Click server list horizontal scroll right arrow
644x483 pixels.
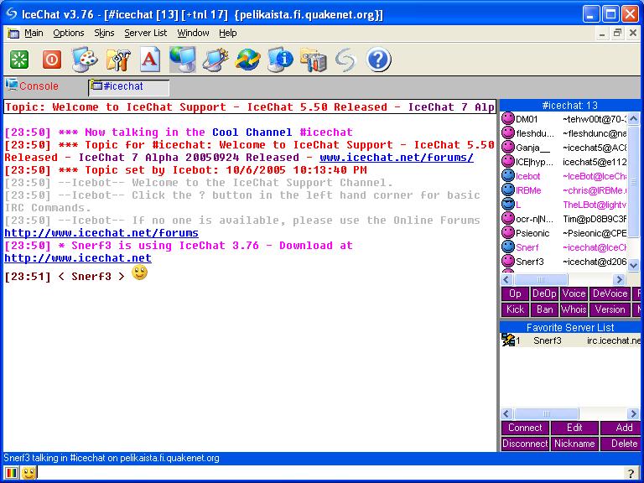(633, 413)
